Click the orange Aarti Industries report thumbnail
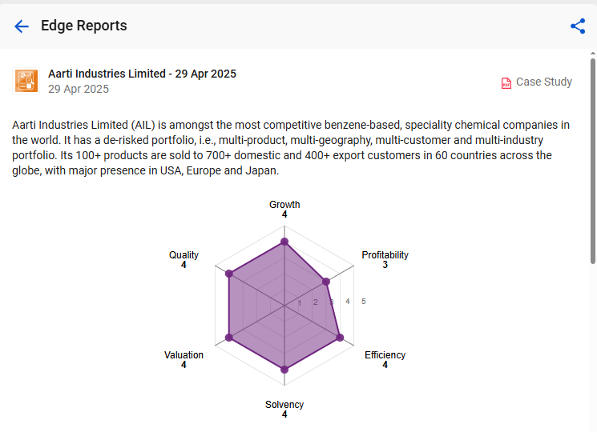This screenshot has height=432, width=597. pyautogui.click(x=26, y=81)
